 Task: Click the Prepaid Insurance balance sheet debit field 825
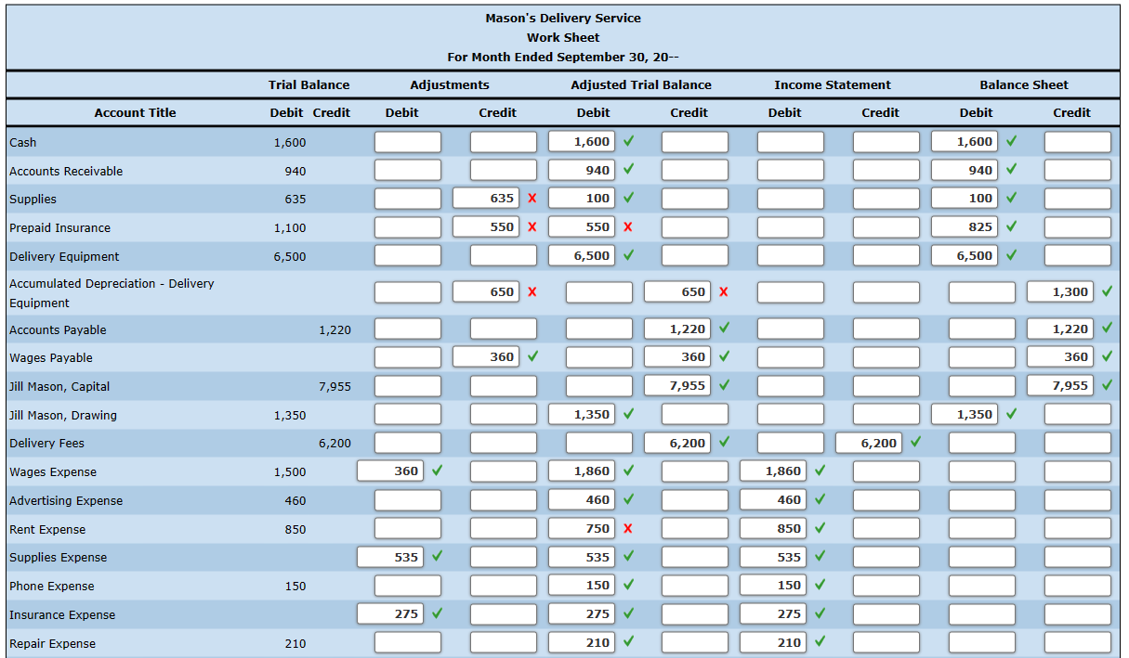(x=965, y=227)
